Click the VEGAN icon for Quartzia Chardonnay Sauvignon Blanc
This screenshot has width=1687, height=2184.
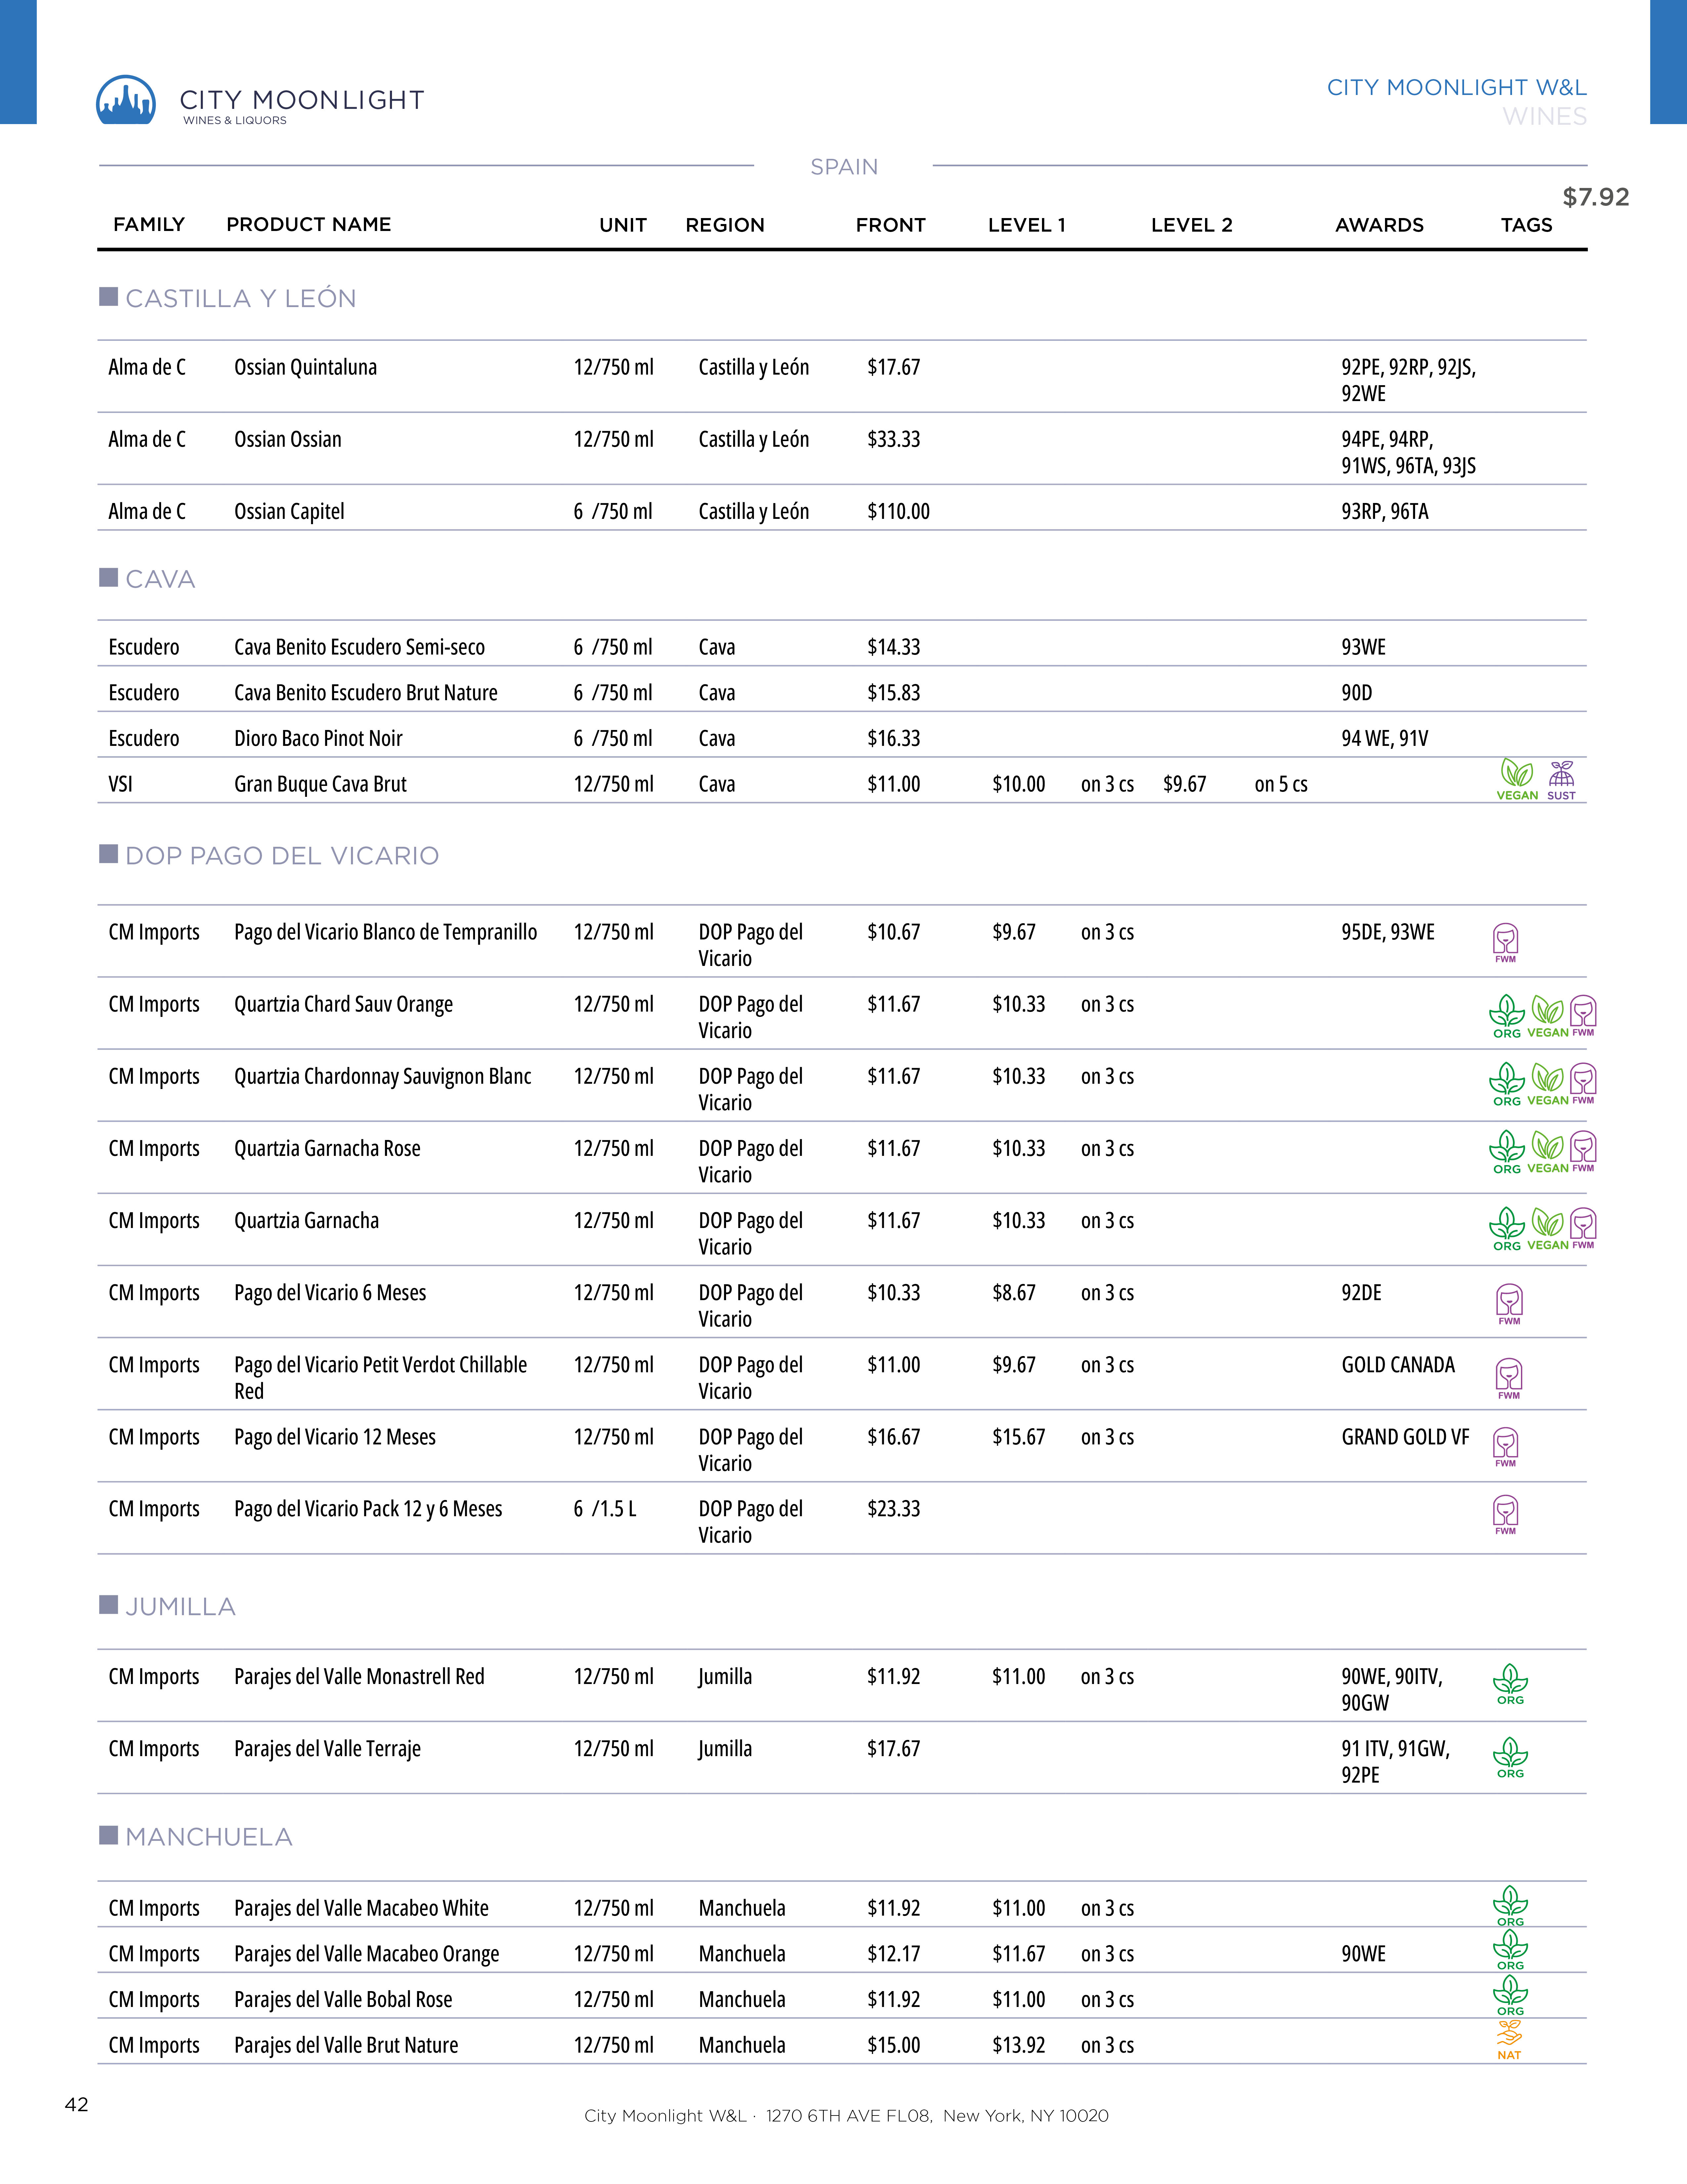coord(1548,1084)
